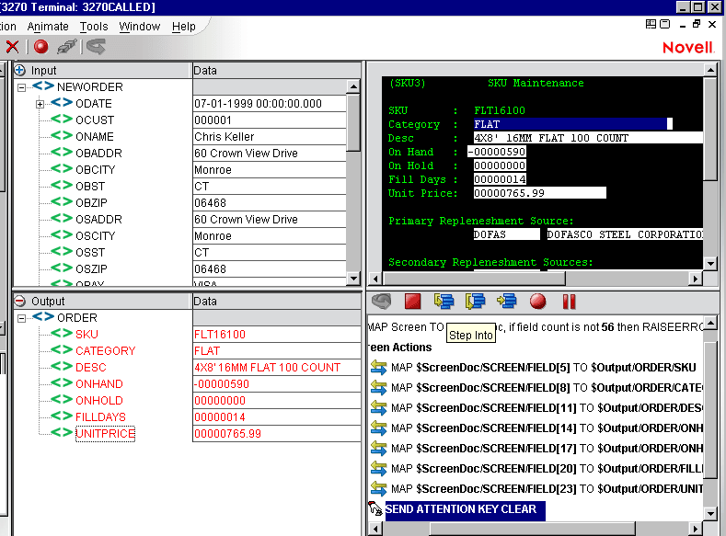Image resolution: width=726 pixels, height=536 pixels.
Task: Click the red record button in top toolbar
Action: [41, 46]
